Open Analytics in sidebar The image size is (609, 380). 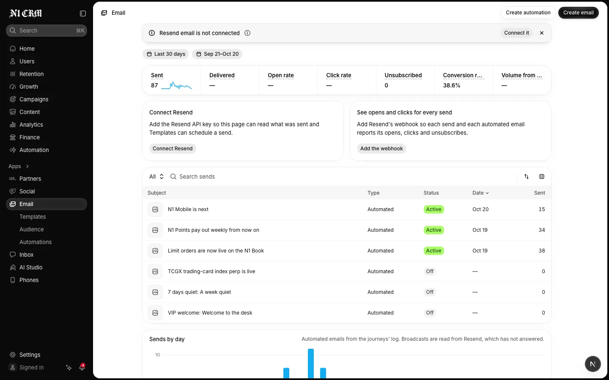47,125
